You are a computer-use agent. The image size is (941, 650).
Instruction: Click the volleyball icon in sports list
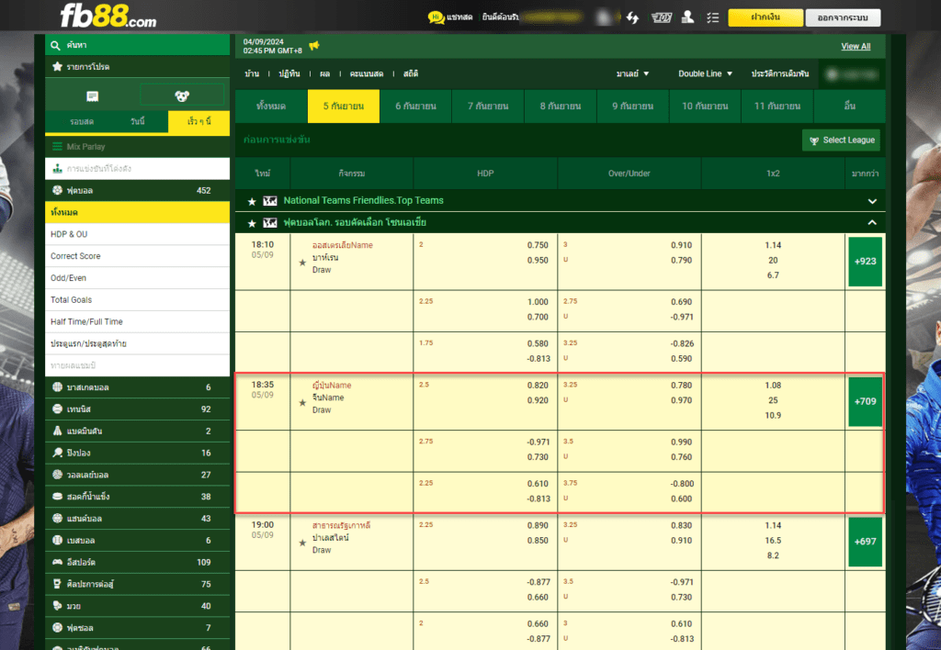(x=57, y=475)
